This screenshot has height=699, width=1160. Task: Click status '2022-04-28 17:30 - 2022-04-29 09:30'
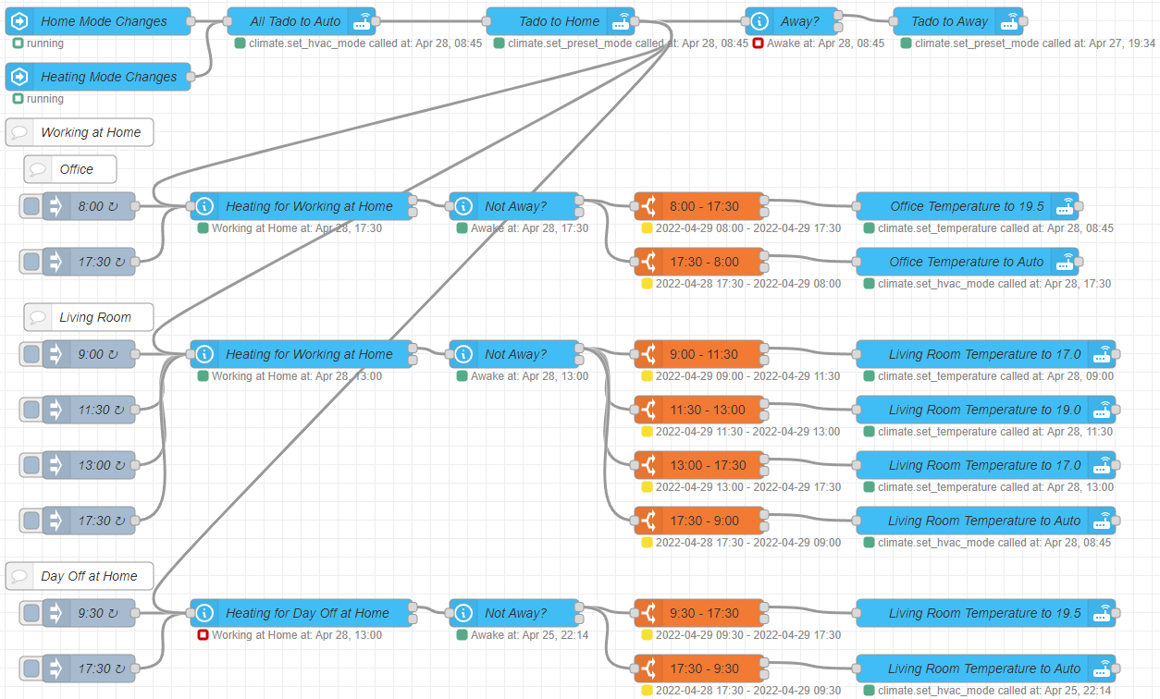click(x=748, y=691)
